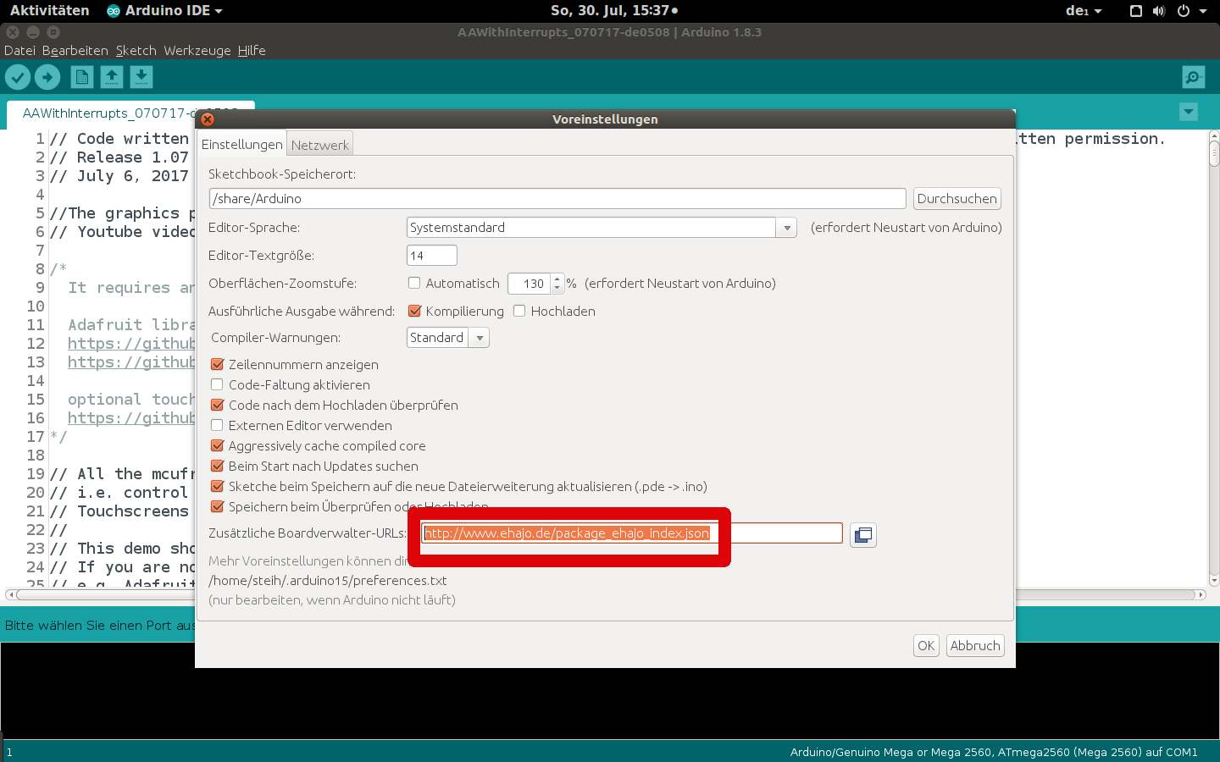
Task: Click the Open sketch up-arrow icon
Action: point(112,77)
